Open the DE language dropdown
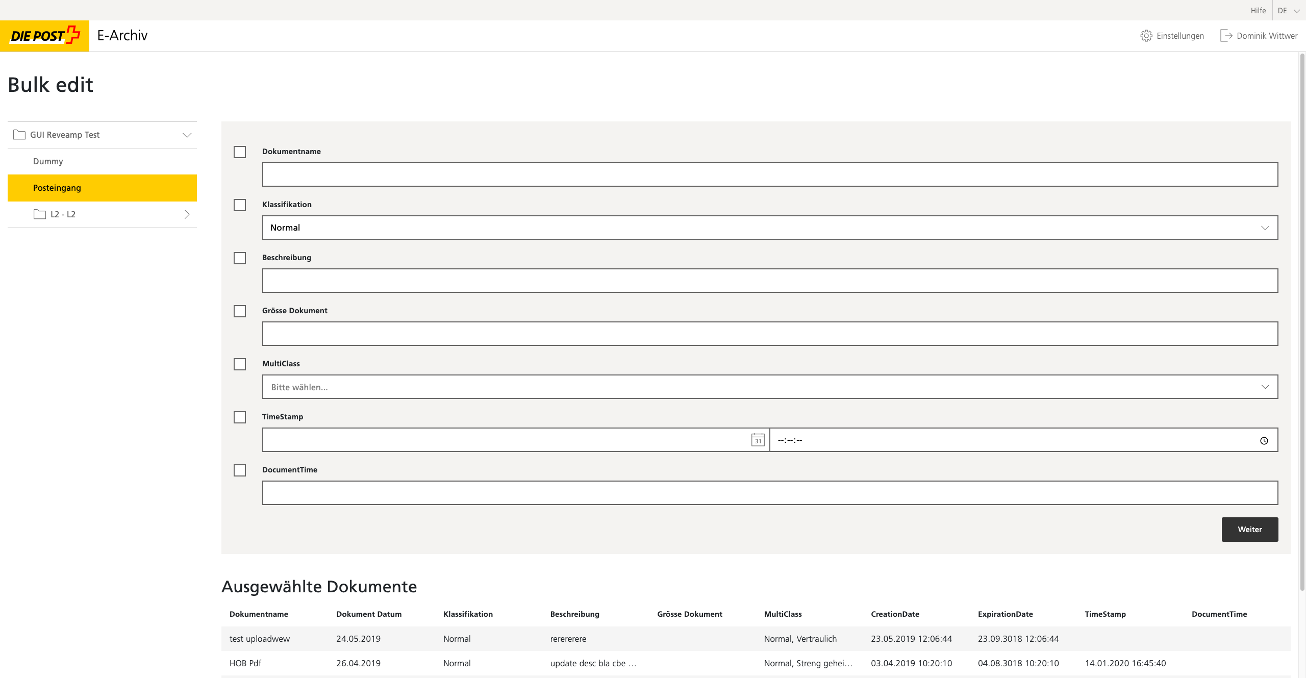This screenshot has width=1306, height=678. (1289, 11)
